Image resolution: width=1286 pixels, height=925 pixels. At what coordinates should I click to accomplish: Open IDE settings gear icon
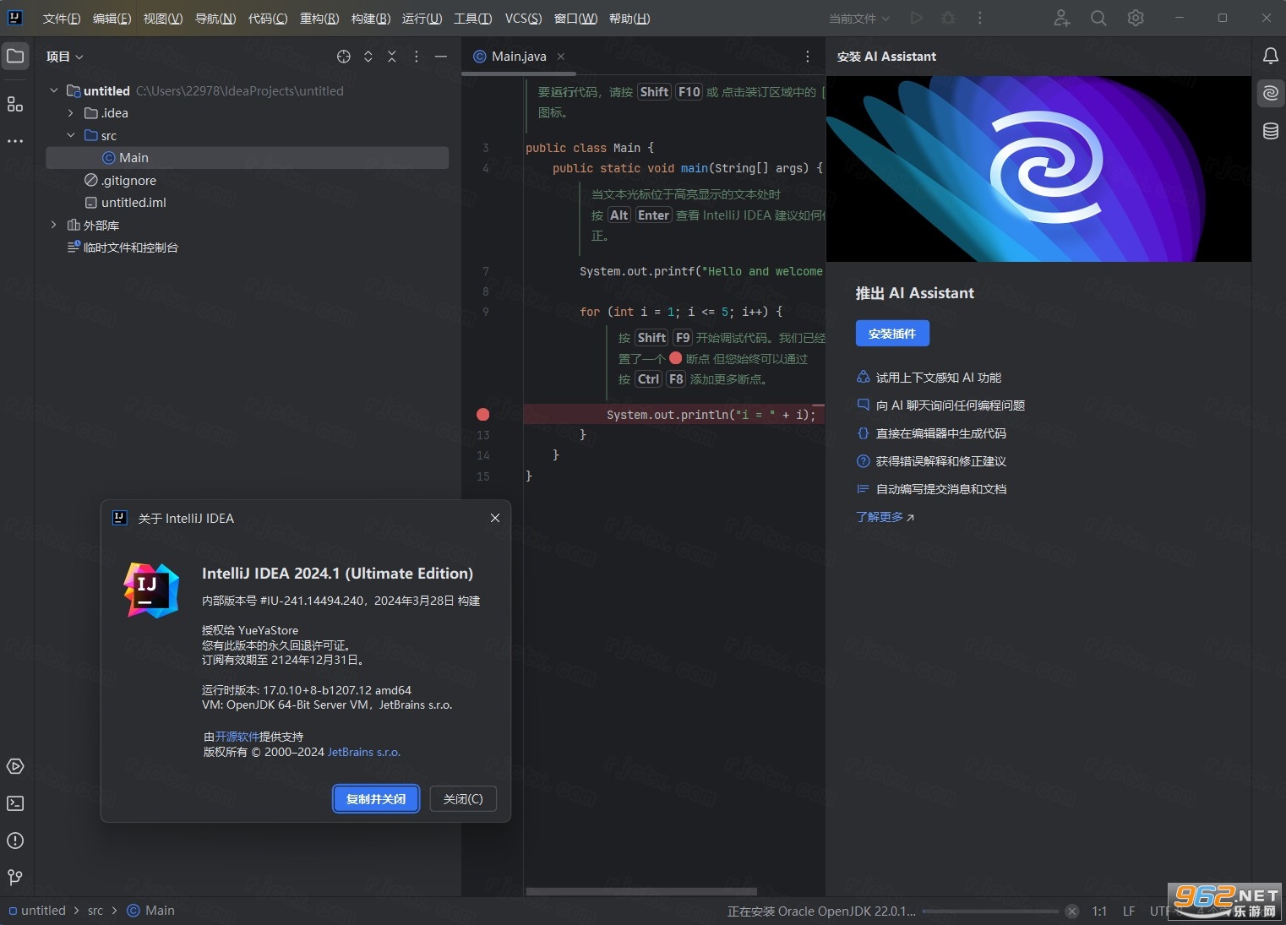[1136, 18]
